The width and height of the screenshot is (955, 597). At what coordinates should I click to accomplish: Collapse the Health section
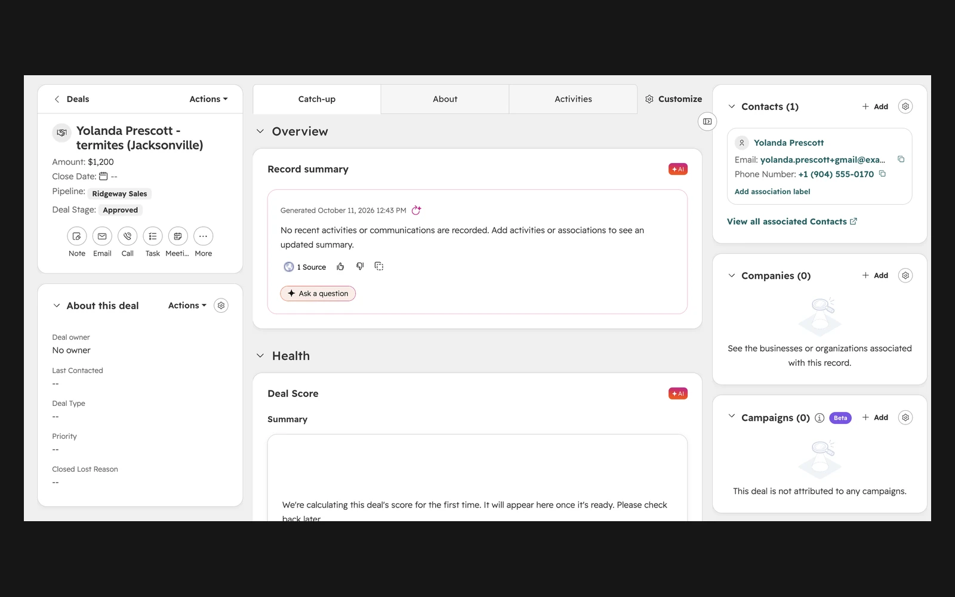coord(260,356)
